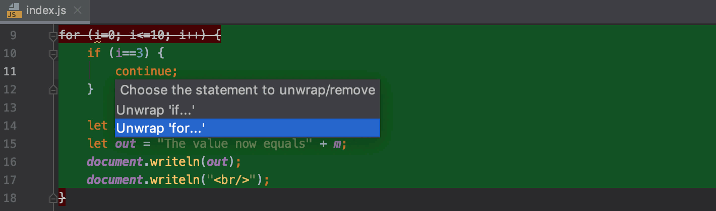This screenshot has height=211, width=716.
Task: Click the let keyword on line 14
Action: (x=97, y=126)
